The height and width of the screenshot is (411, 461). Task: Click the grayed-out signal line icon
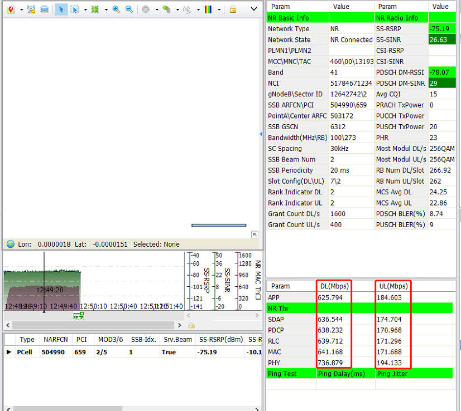188,9
